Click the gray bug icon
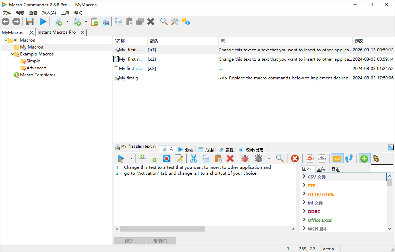395x252 pixels. [x=258, y=158]
